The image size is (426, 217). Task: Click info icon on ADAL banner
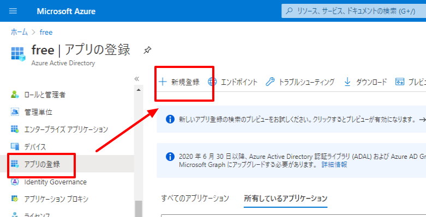click(x=170, y=157)
